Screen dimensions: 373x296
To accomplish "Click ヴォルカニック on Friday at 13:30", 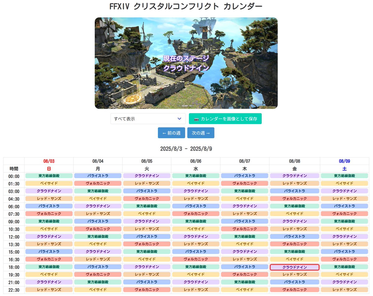I will pyautogui.click(x=295, y=244).
